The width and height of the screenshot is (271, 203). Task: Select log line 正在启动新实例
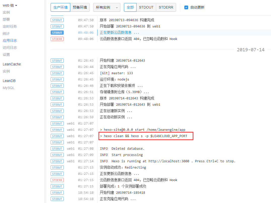tap(116, 117)
